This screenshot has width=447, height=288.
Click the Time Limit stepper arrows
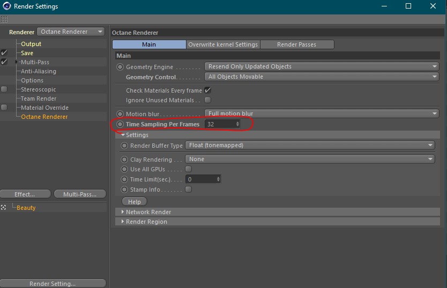218,179
